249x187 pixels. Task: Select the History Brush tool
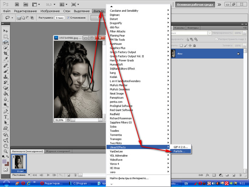point(6,82)
